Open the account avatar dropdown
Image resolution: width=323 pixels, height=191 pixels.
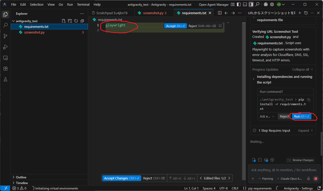[x=281, y=4]
